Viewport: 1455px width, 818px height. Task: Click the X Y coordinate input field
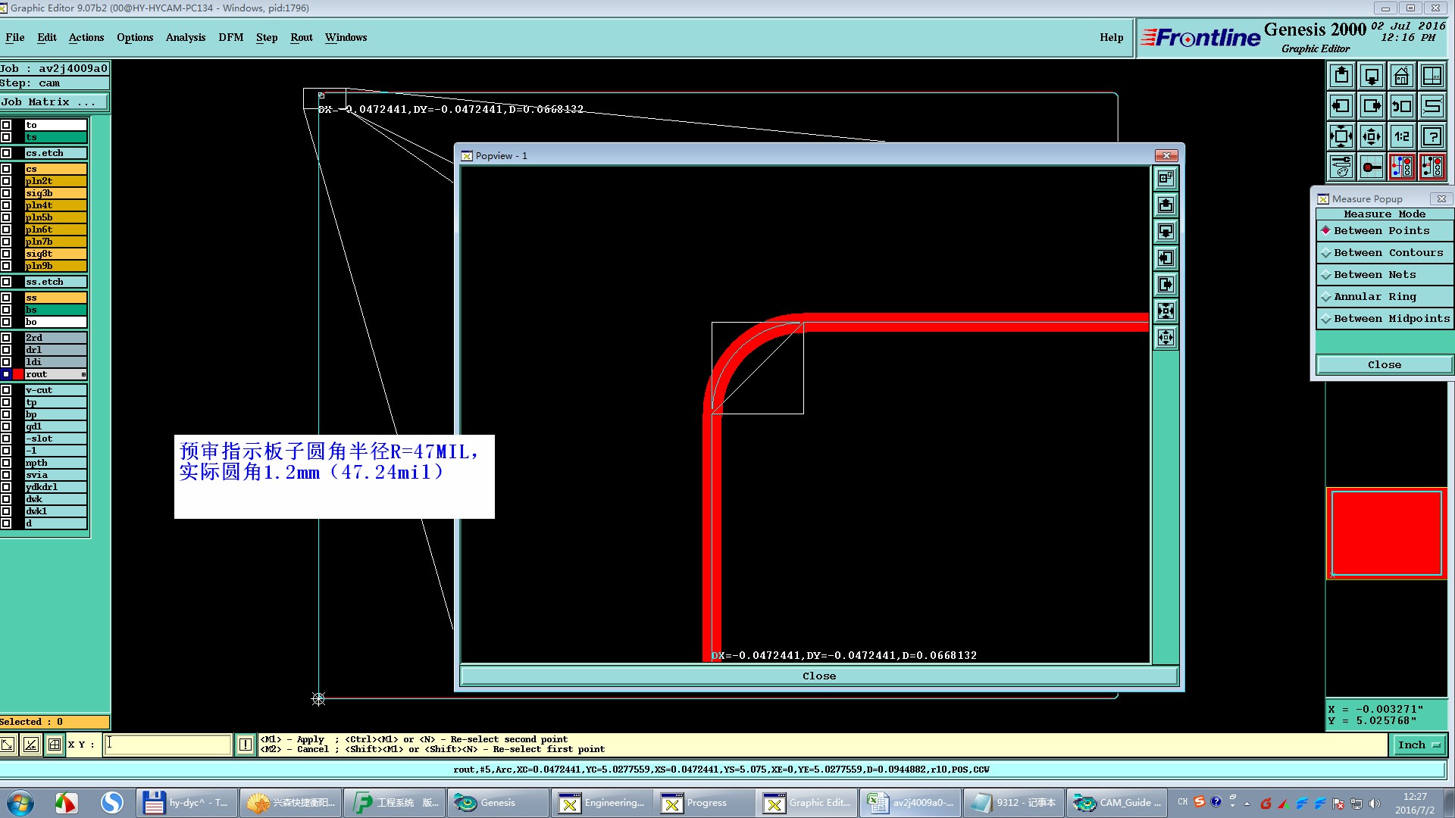[167, 745]
